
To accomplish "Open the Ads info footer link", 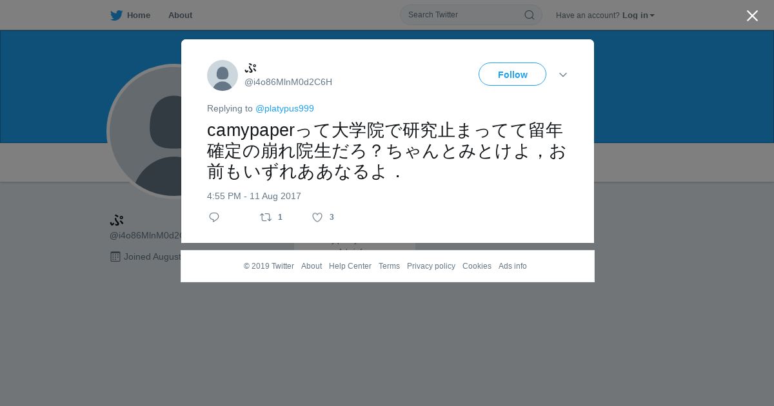I will point(513,266).
